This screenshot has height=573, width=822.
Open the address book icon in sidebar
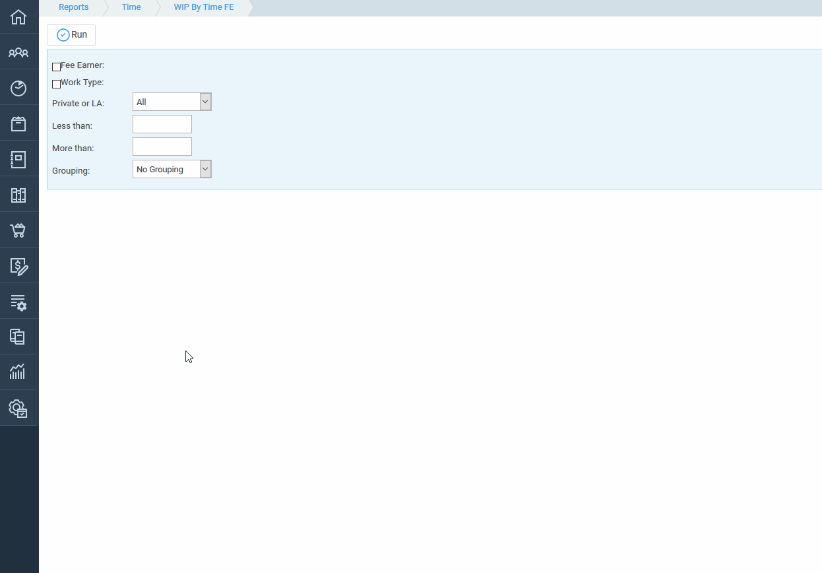click(x=18, y=159)
